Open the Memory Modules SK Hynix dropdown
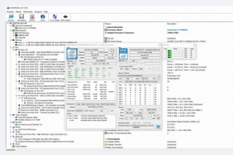The height and width of the screenshot is (155, 233). click(x=139, y=76)
